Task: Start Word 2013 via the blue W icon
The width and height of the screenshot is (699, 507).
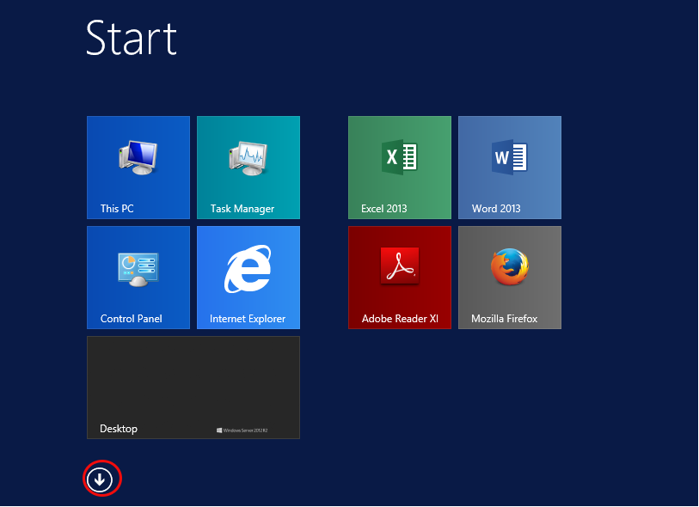Action: 509,158
